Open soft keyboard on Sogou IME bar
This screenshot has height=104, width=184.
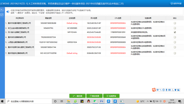[x=169, y=90]
